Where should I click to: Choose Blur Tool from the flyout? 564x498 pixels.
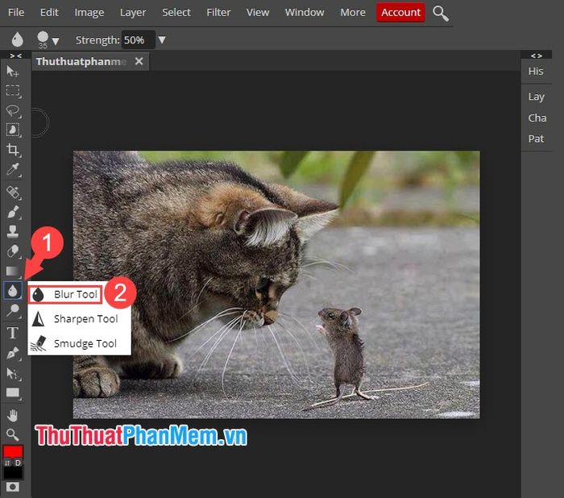[65, 294]
